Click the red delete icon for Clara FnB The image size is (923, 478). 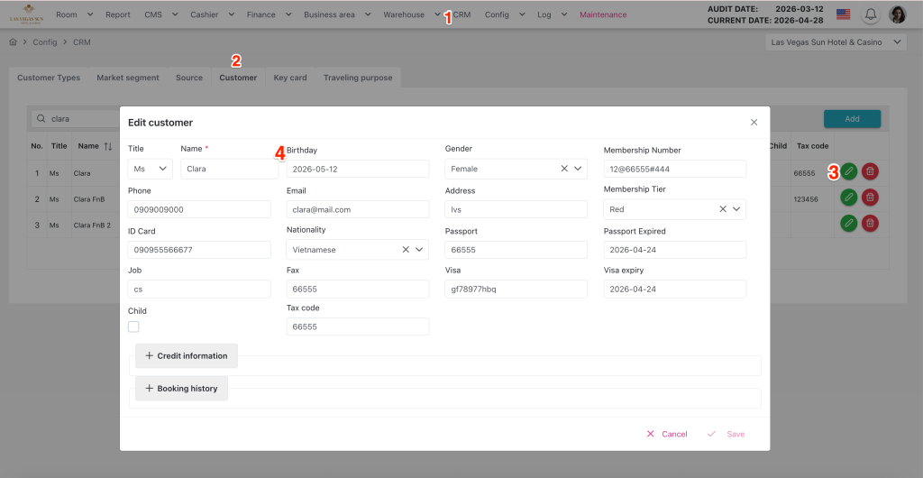coord(870,197)
